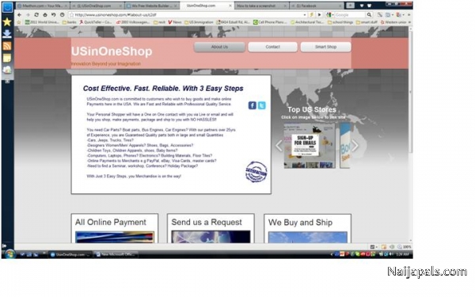Click the previous arrow in the store gallery
This screenshot has width=475, height=297.
[279, 146]
